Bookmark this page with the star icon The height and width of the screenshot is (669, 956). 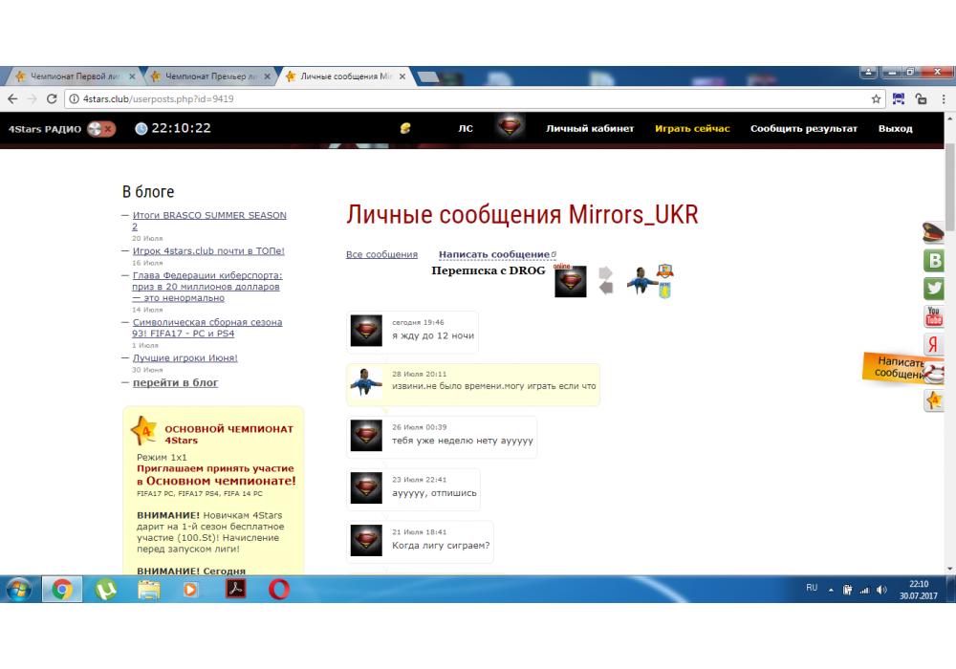[877, 98]
